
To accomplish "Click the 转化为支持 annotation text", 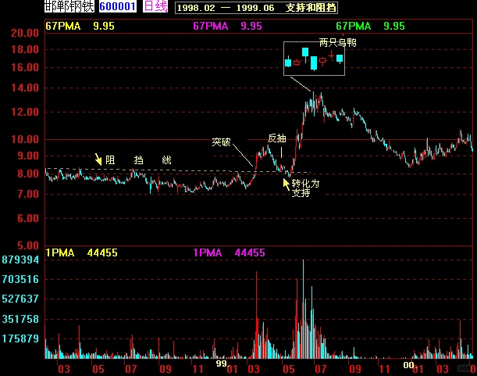I will 305,188.
